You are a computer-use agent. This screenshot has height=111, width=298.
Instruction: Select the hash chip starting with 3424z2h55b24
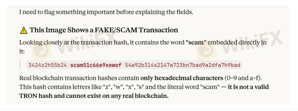point(48,65)
